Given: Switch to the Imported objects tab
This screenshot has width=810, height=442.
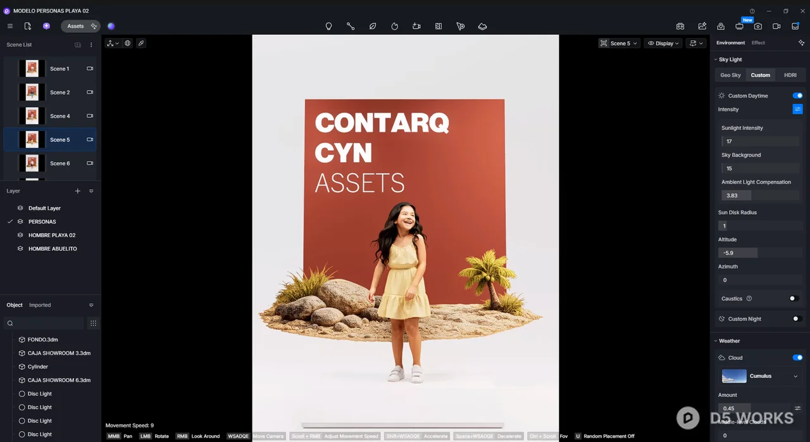Looking at the screenshot, I should coord(40,305).
